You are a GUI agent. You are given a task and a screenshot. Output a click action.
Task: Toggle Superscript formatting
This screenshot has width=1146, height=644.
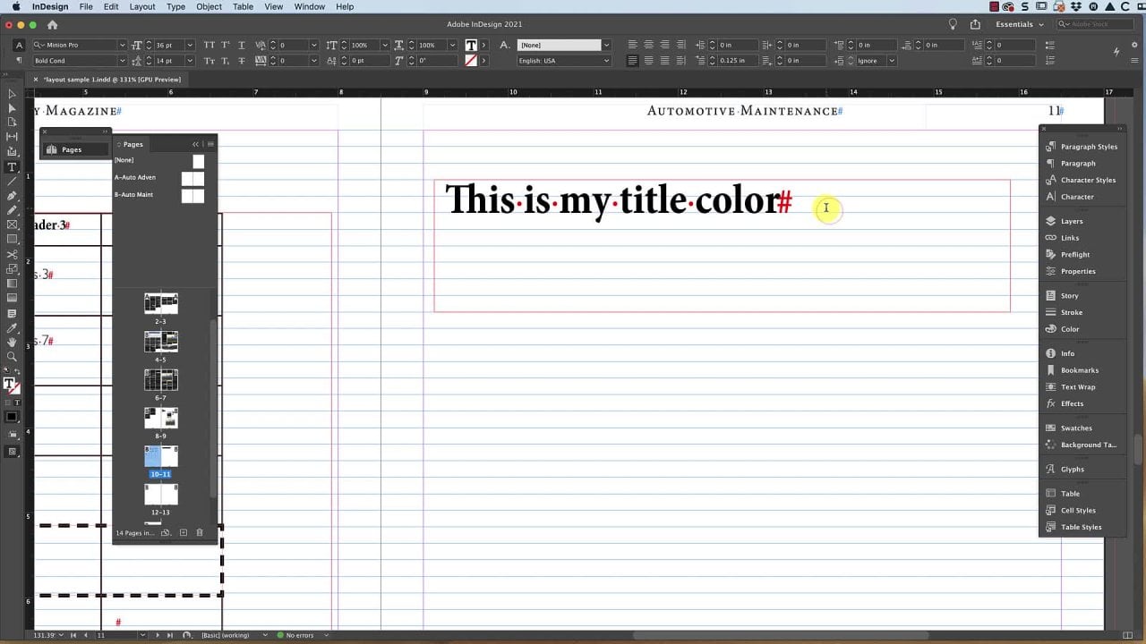click(225, 45)
